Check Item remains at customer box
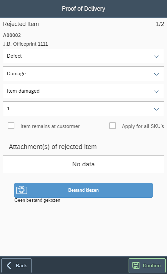This screenshot has height=274, width=167. pyautogui.click(x=11, y=126)
